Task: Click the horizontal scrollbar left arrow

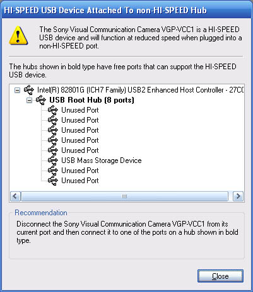Action: [x=15, y=196]
